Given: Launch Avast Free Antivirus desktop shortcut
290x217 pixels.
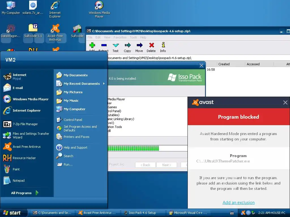Looking at the screenshot, I should click(55, 32).
